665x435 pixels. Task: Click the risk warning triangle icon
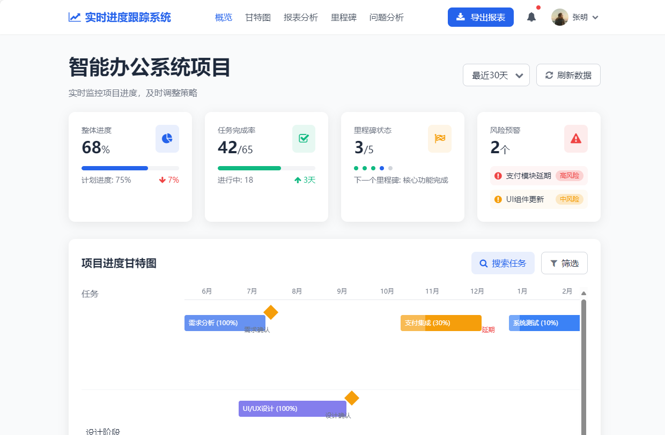click(x=575, y=138)
